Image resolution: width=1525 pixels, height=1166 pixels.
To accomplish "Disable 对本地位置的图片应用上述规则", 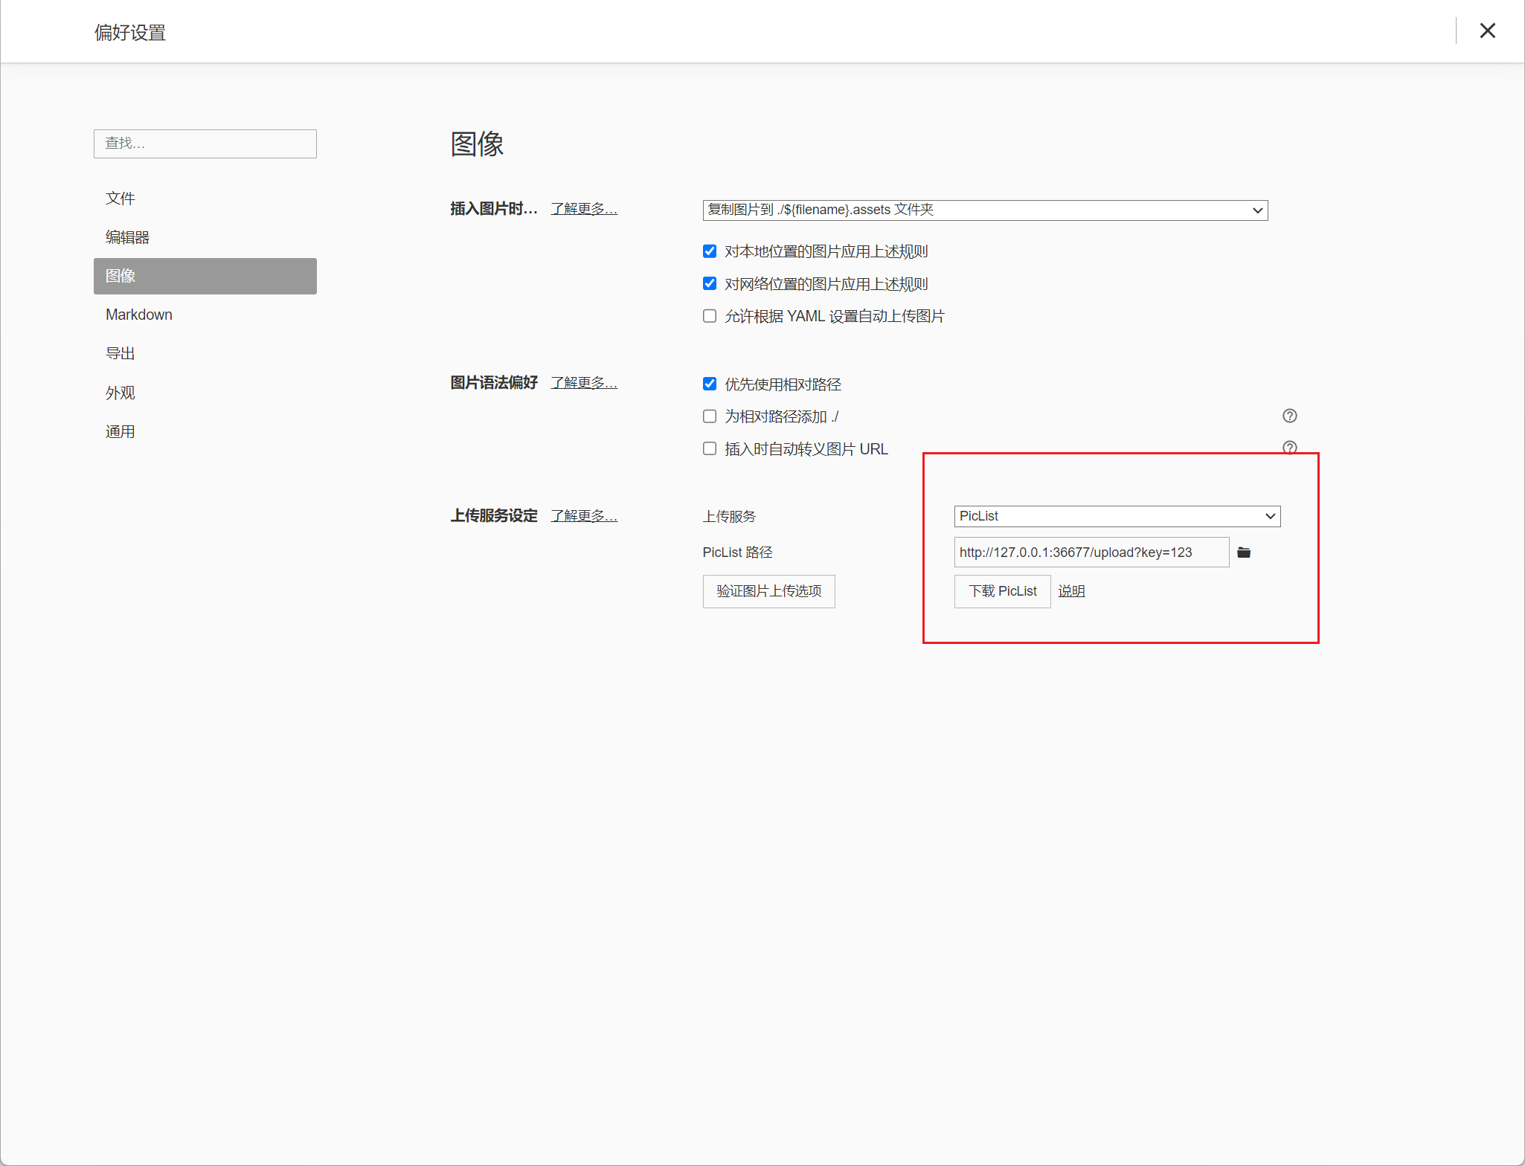I will 710,251.
